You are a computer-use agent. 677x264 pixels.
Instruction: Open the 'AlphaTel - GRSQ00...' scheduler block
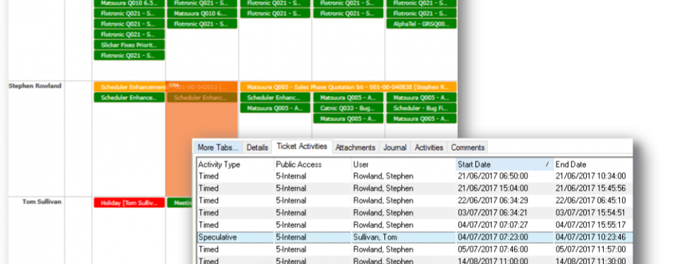pos(422,24)
